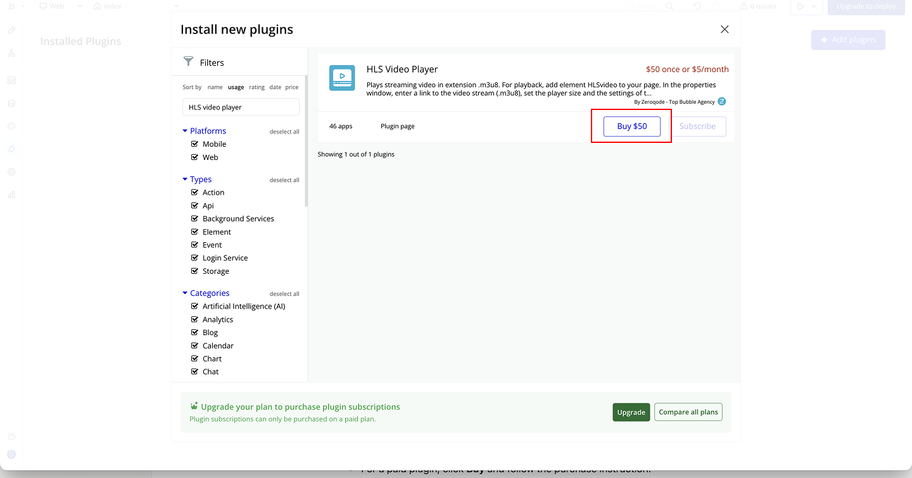Click Compare all plans
The image size is (912, 478).
(x=688, y=412)
